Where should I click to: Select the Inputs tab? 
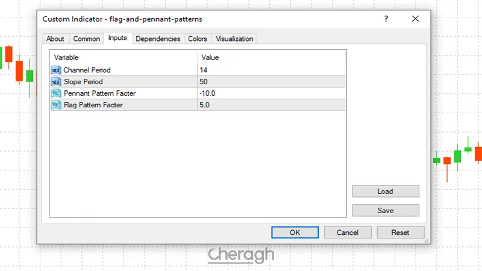coord(117,38)
